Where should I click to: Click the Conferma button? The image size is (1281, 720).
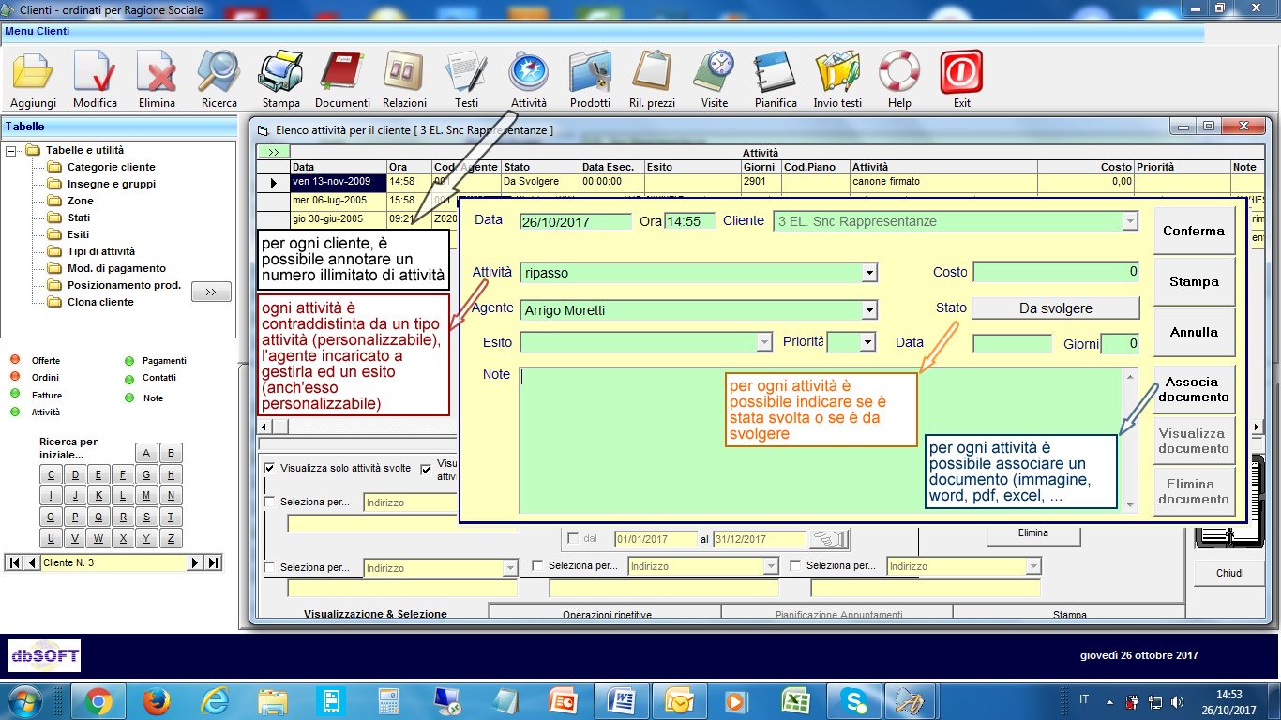[x=1194, y=232]
